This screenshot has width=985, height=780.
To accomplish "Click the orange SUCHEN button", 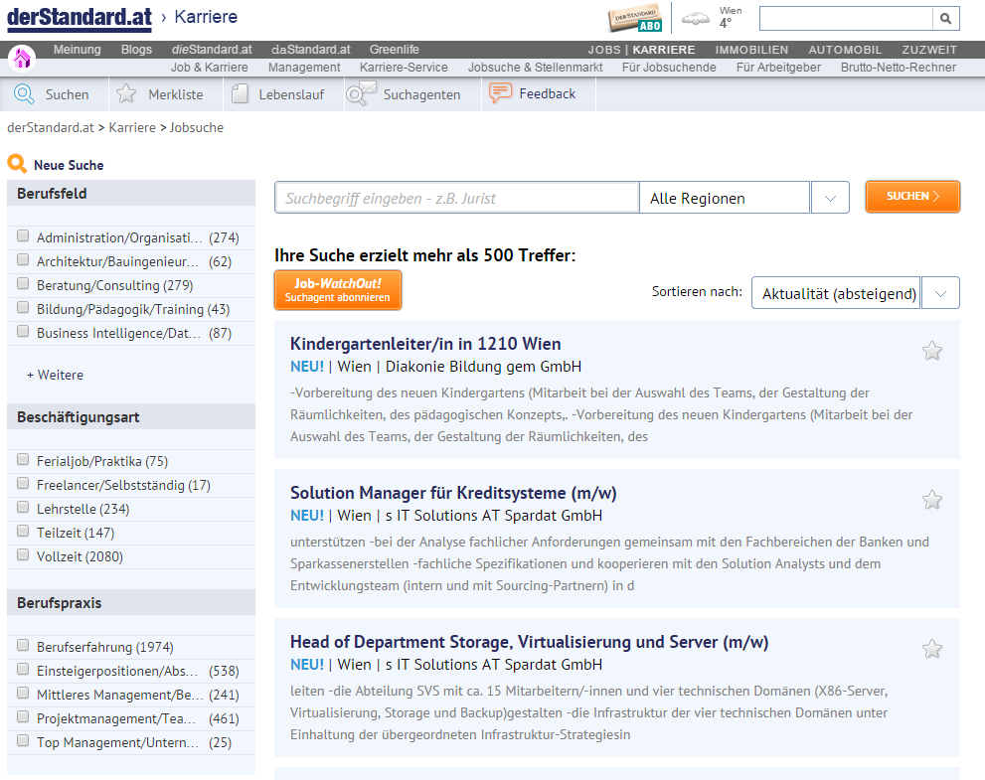I will [x=912, y=197].
